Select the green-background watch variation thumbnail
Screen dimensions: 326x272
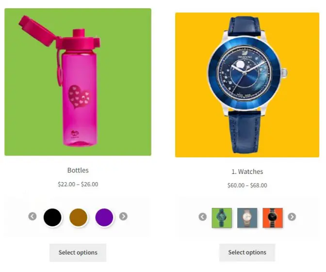[222, 218]
